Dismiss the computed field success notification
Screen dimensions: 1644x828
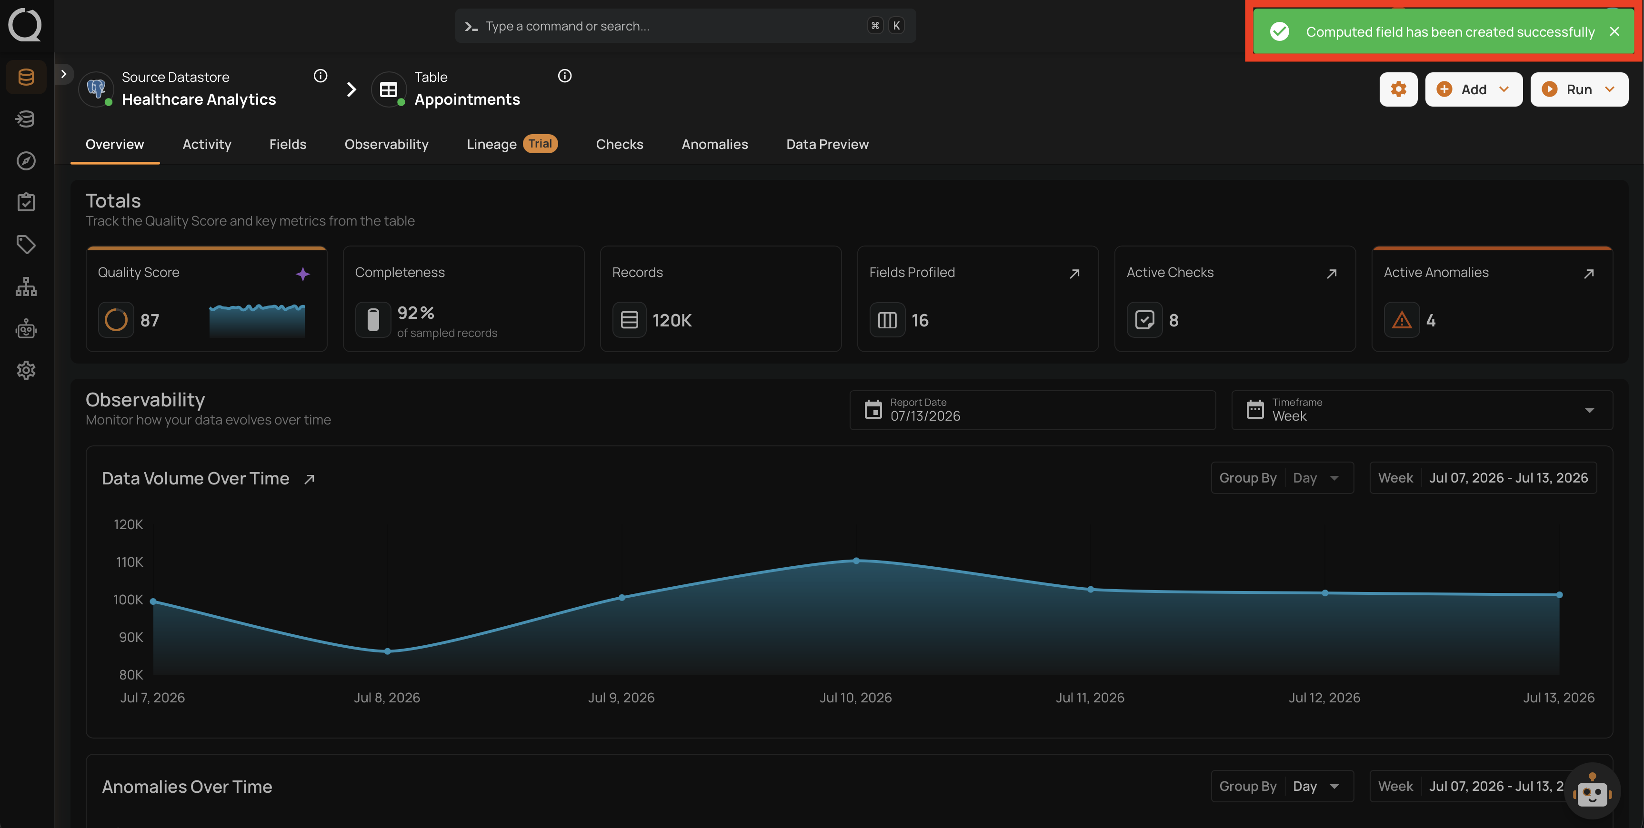tap(1614, 31)
